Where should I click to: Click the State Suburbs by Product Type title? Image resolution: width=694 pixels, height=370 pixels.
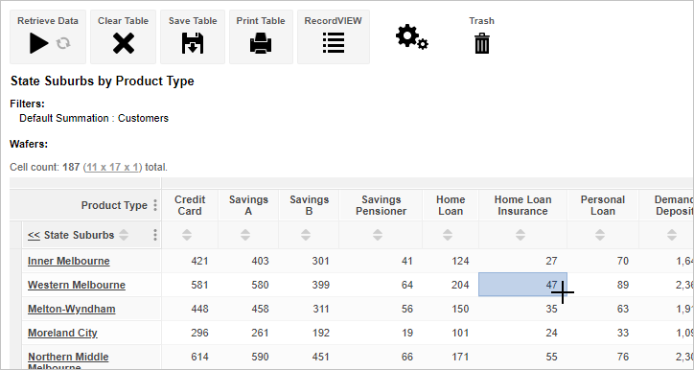[103, 81]
